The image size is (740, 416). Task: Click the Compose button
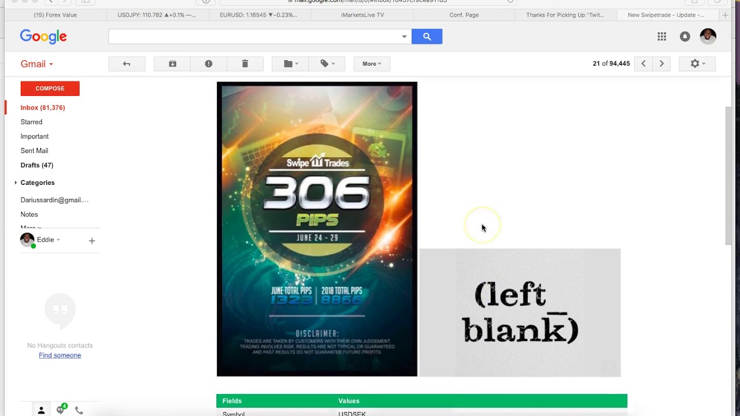click(x=50, y=88)
